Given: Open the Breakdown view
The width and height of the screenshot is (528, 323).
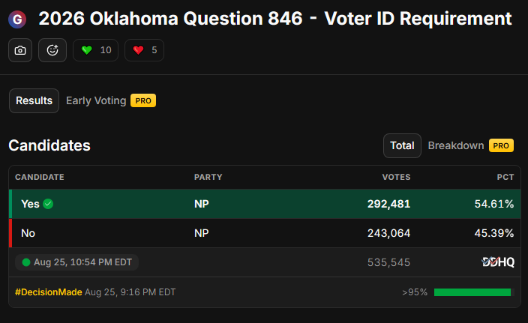Looking at the screenshot, I should [455, 145].
